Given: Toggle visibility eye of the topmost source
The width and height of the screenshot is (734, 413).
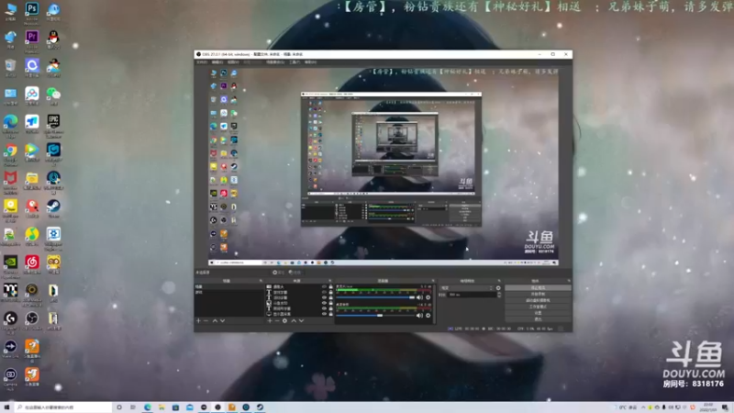Looking at the screenshot, I should pos(324,286).
